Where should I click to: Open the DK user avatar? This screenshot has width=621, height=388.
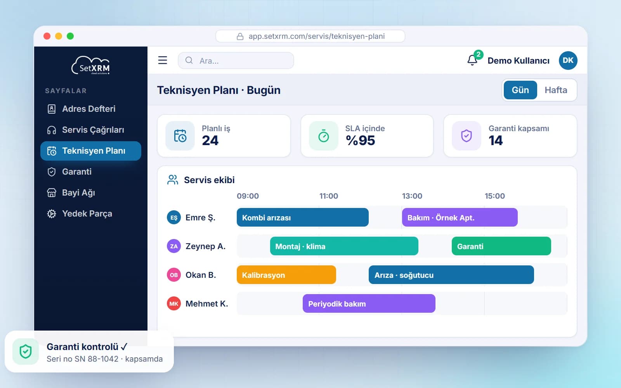(568, 61)
